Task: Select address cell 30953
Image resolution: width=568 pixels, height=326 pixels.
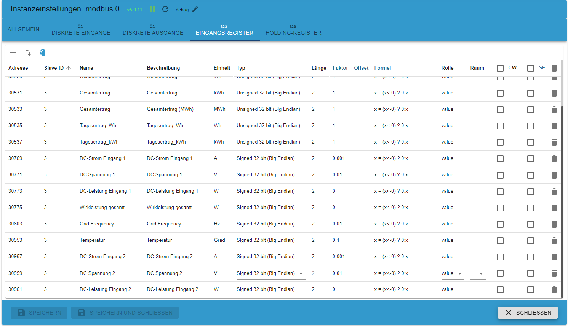Action: [x=15, y=240]
